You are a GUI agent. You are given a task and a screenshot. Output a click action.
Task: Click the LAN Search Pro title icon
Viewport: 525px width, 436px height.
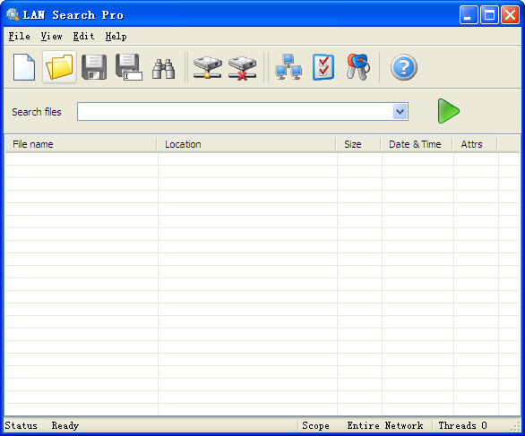point(13,14)
